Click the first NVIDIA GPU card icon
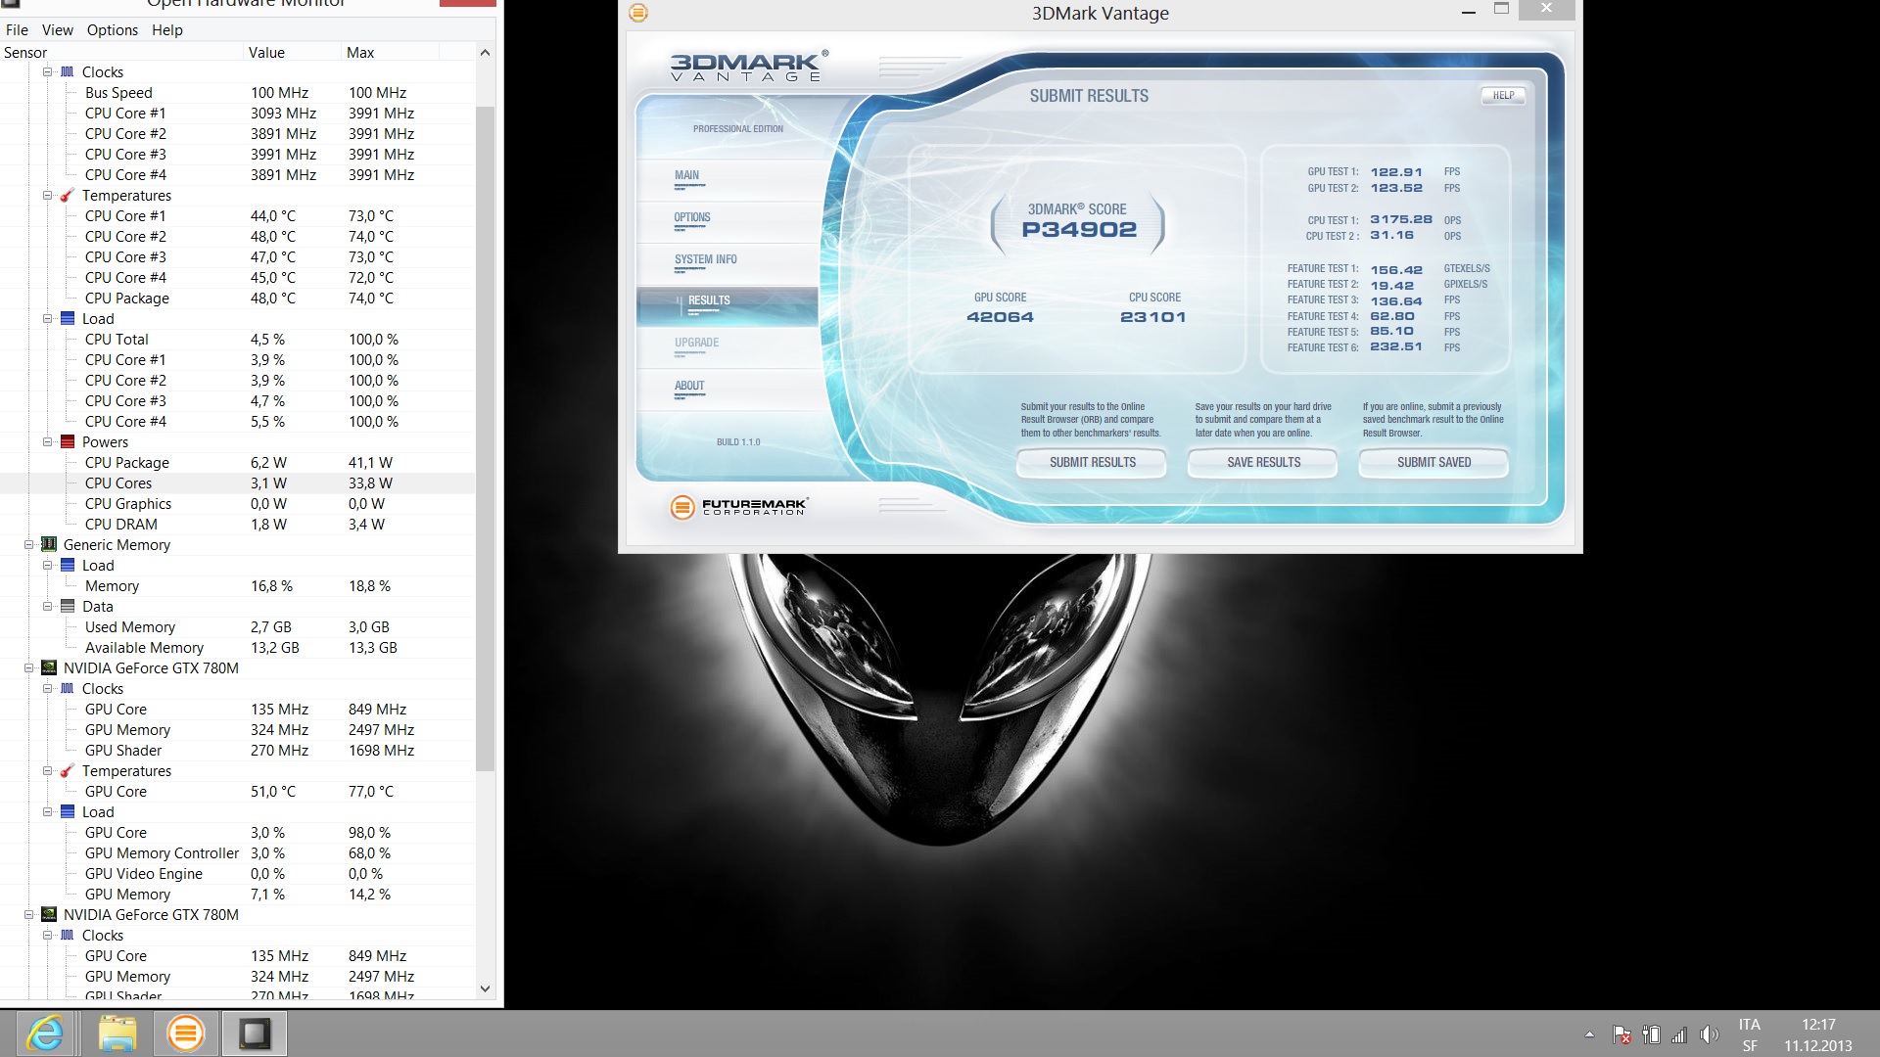The width and height of the screenshot is (1880, 1057). click(x=49, y=668)
